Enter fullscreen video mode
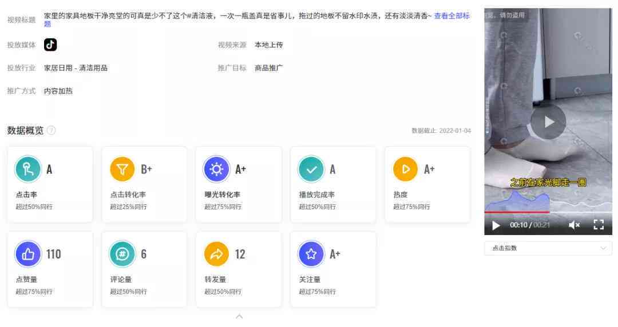618x327 pixels. coord(599,225)
